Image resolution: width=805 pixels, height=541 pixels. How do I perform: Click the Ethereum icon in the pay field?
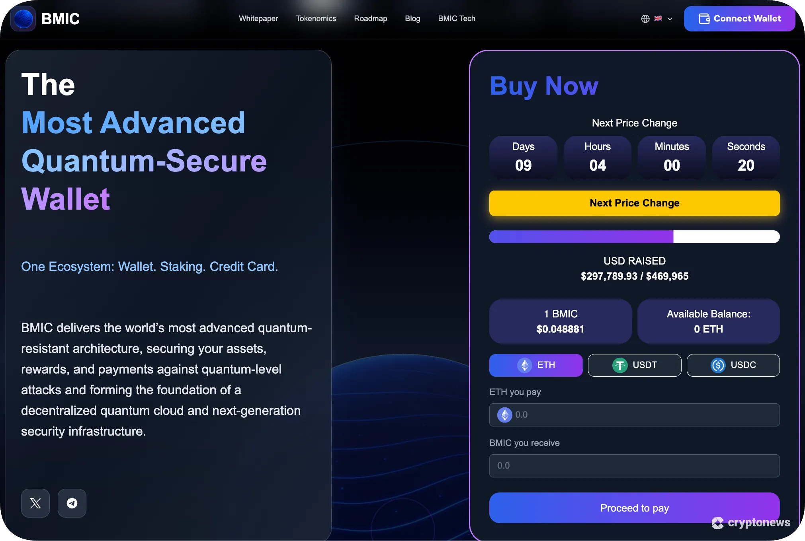504,415
